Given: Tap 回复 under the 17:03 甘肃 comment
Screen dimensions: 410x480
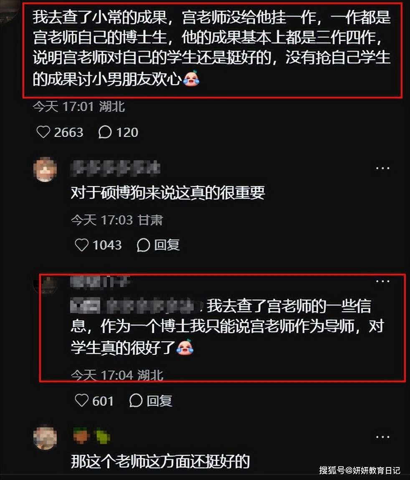Looking at the screenshot, I should click(x=167, y=245).
